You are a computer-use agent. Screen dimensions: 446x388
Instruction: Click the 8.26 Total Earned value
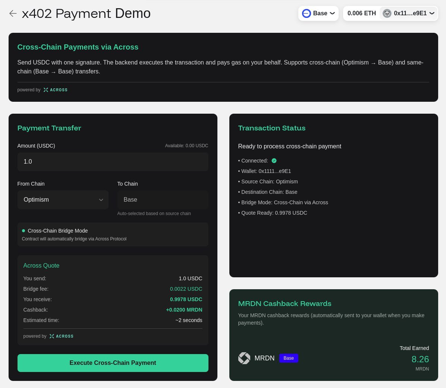(x=420, y=359)
